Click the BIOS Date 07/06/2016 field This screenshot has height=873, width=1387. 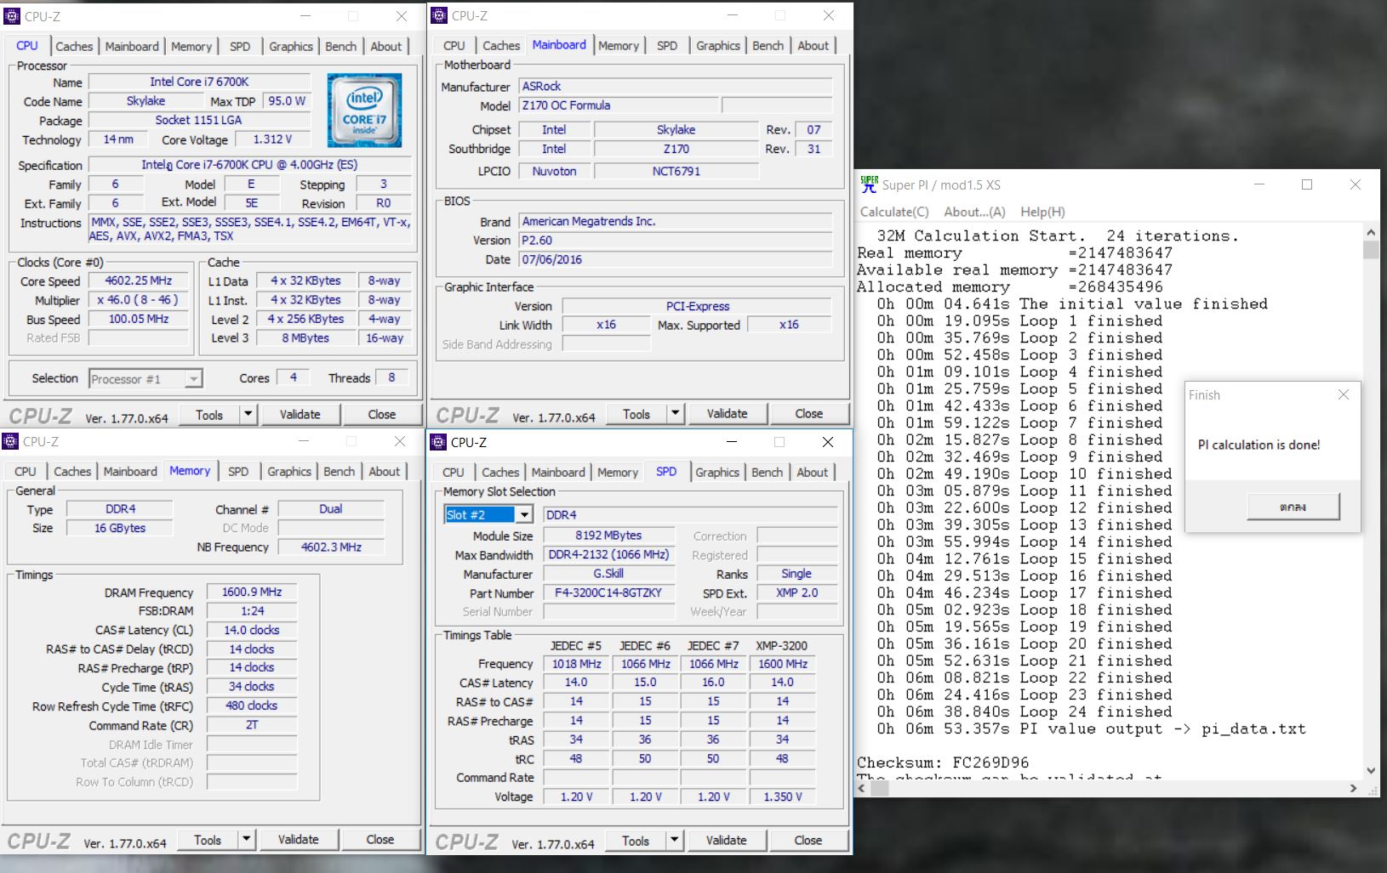click(676, 259)
